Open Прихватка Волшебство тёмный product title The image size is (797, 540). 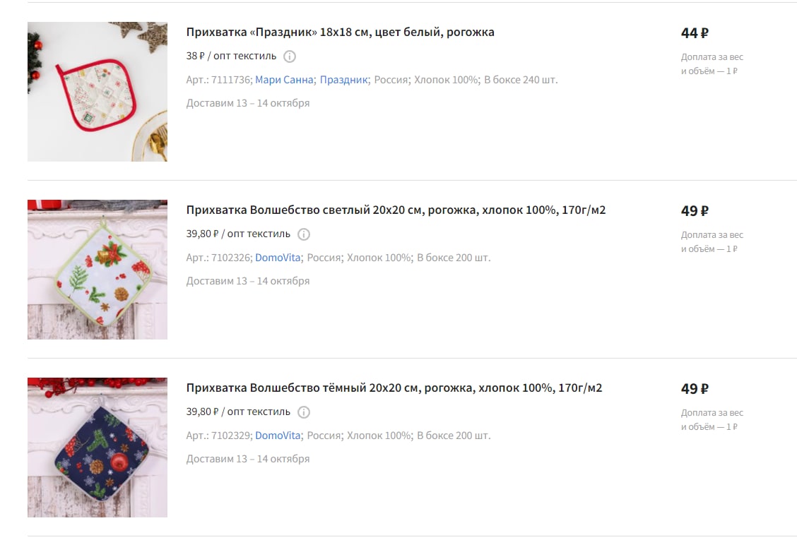[394, 388]
